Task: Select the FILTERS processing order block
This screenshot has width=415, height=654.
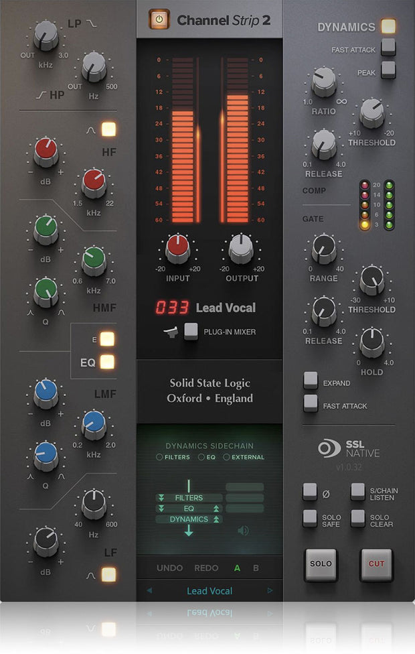Action: point(189,498)
